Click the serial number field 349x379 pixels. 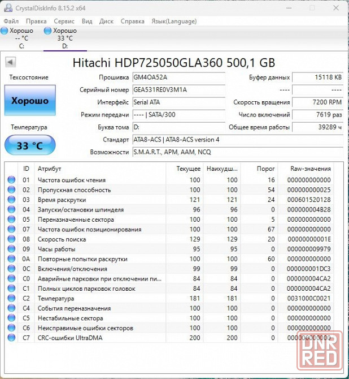coord(178,90)
